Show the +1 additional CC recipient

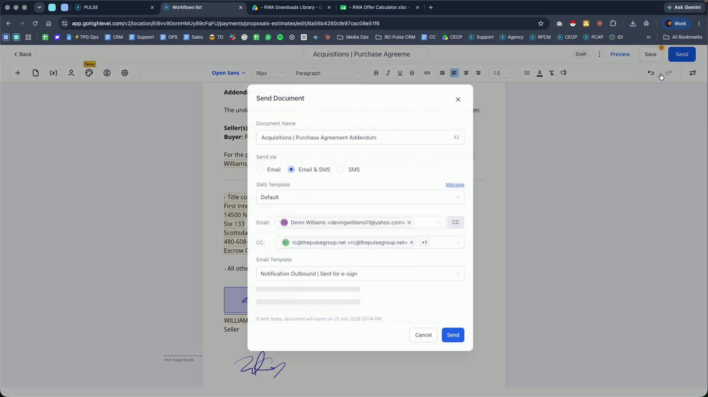pyautogui.click(x=424, y=242)
